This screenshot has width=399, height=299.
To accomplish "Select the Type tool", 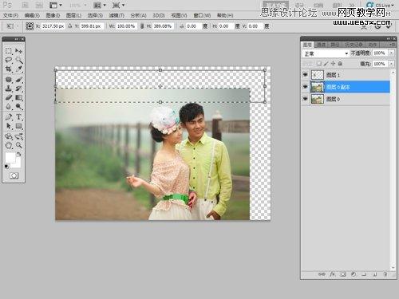I will pos(18,116).
